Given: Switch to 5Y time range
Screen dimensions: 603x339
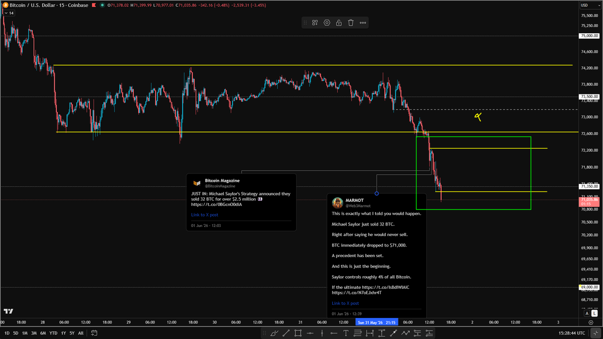Looking at the screenshot, I should [x=72, y=333].
